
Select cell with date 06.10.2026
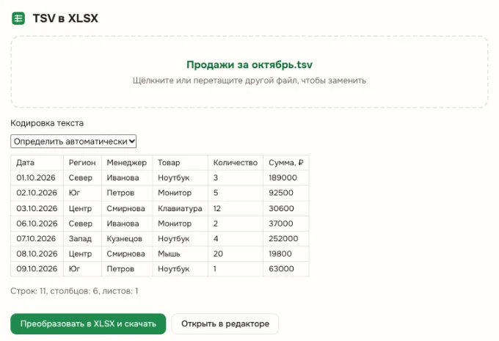(37, 224)
